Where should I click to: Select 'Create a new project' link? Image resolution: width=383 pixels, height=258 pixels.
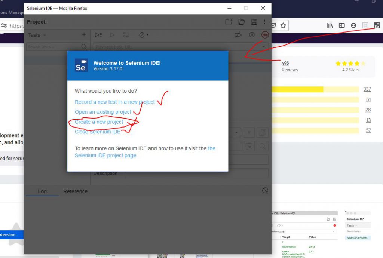coord(99,122)
